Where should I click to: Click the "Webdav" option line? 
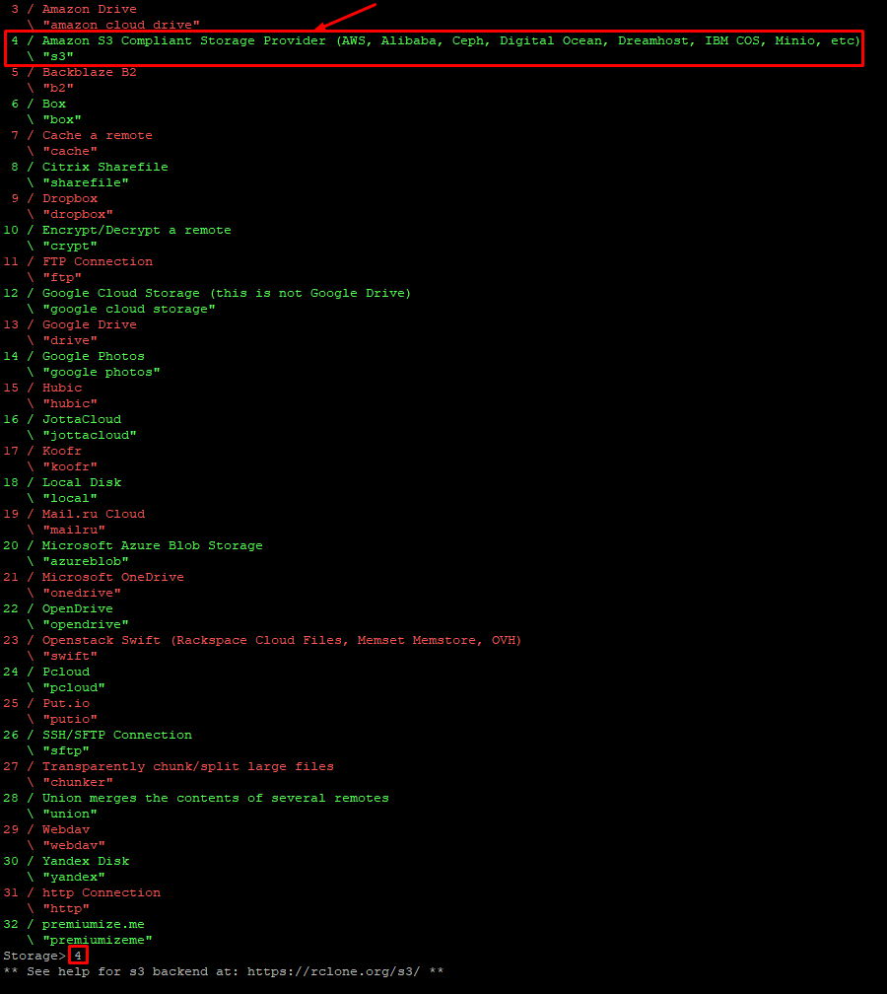[x=66, y=830]
